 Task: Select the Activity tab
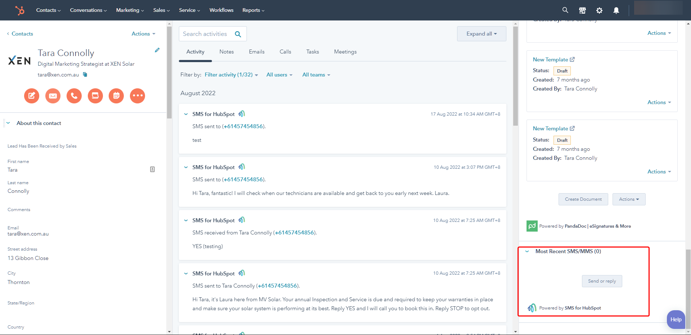[x=195, y=52]
